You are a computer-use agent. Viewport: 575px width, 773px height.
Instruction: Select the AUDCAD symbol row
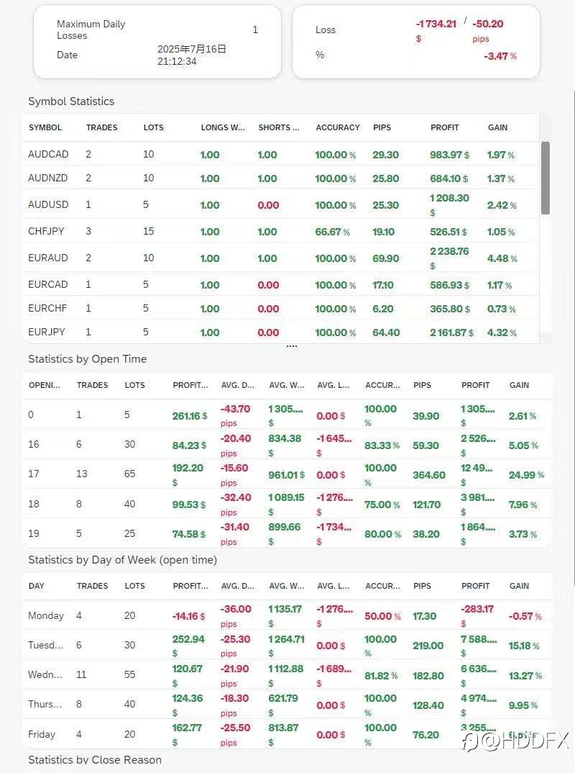pos(281,154)
